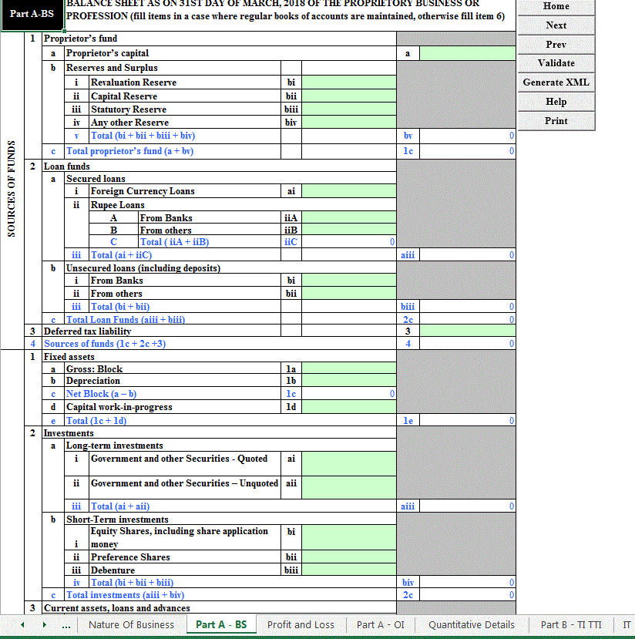This screenshot has height=639, width=635.
Task: Select the Total Loan Funds 2c value cell
Action: coord(467,319)
